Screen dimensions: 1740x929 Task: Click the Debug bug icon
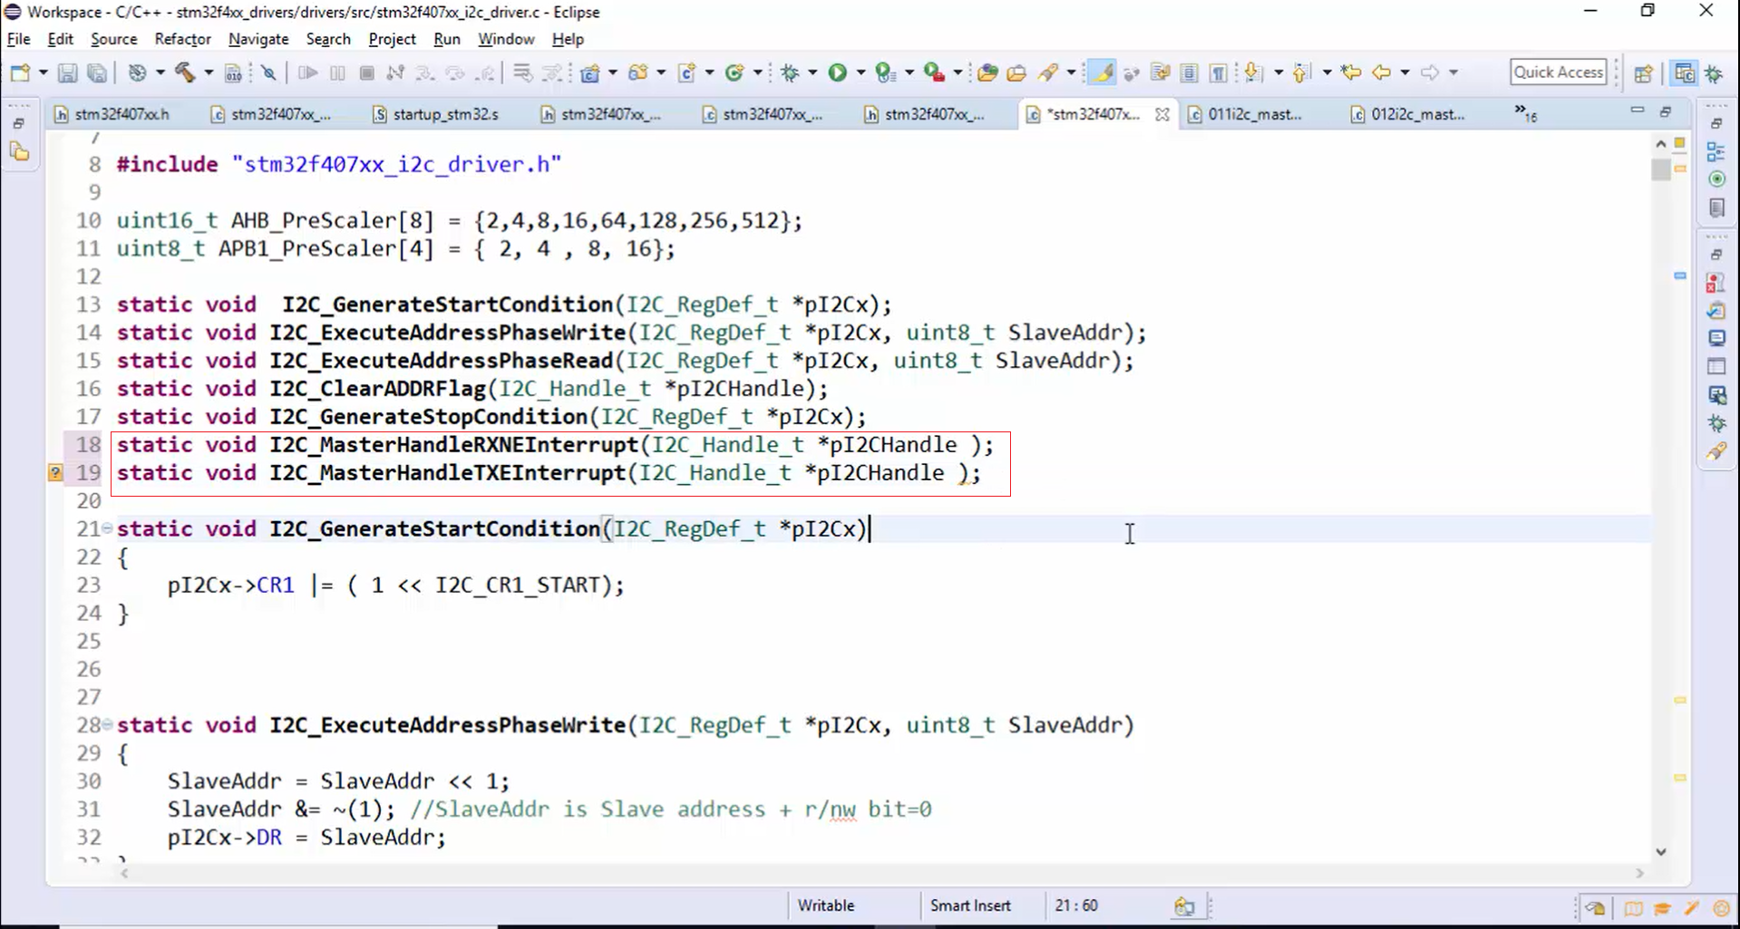791,73
